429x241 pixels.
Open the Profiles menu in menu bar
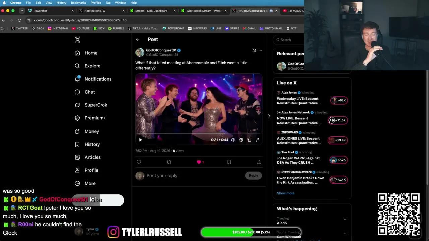96,3
